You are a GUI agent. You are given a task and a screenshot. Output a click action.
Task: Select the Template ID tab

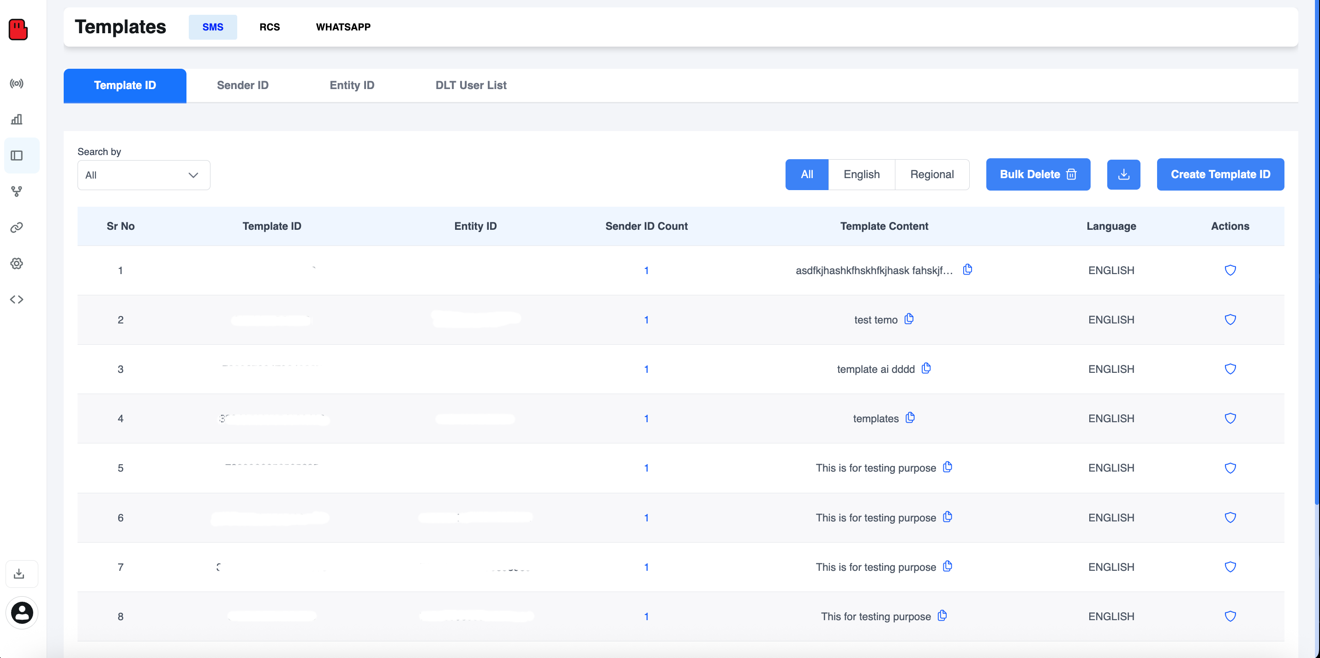[x=125, y=85]
